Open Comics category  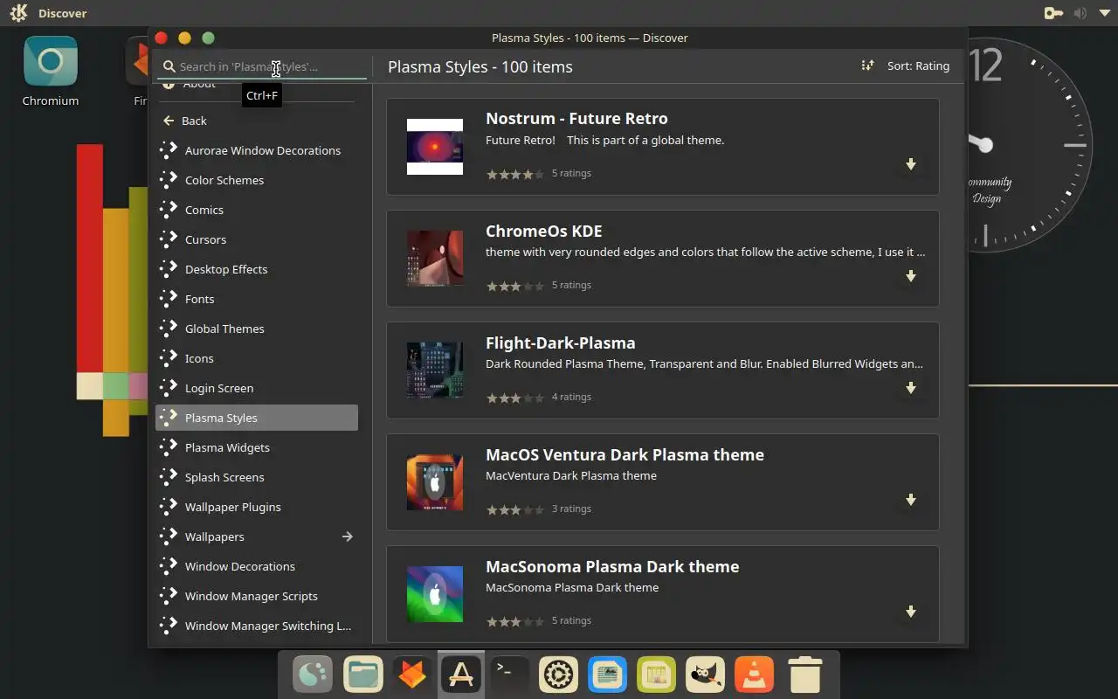click(x=257, y=210)
